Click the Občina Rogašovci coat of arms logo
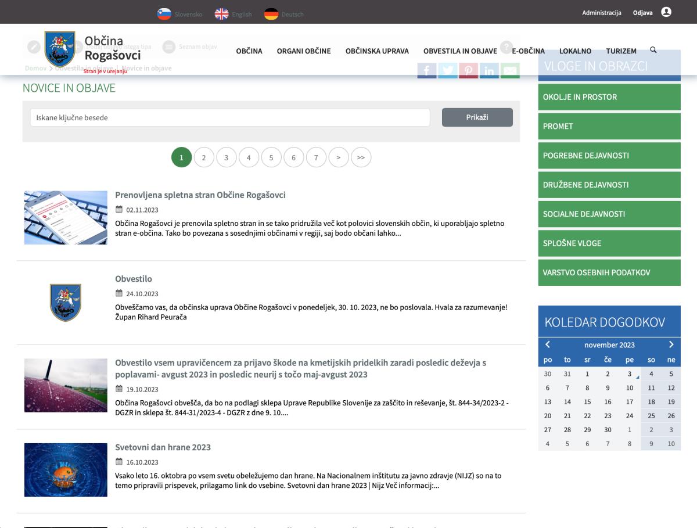 point(60,49)
